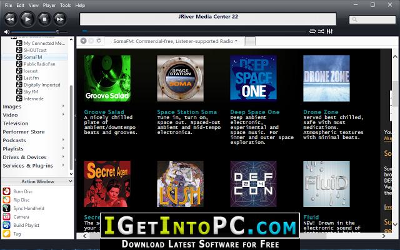Open the Groove Salad link
400x250 pixels.
pos(104,112)
